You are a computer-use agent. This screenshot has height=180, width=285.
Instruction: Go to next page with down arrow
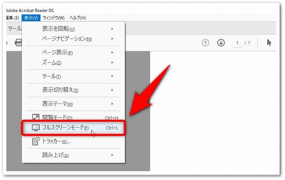[221, 43]
